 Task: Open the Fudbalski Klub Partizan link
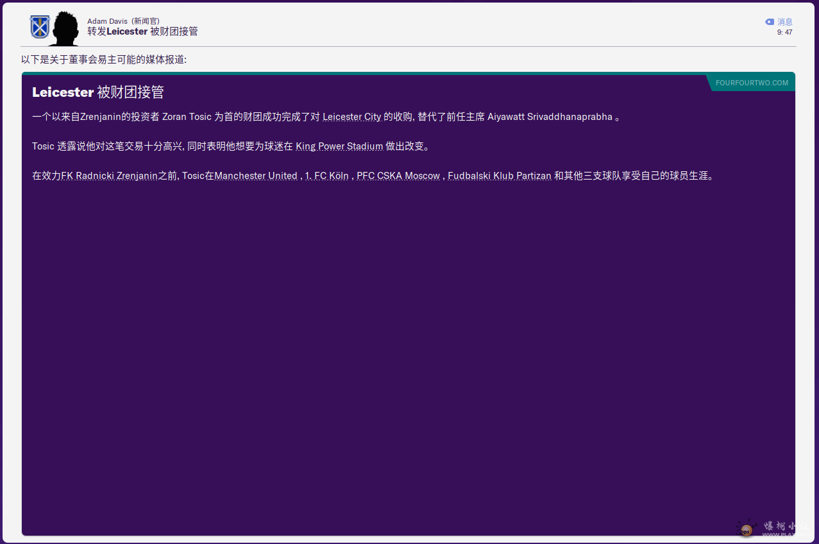(500, 176)
